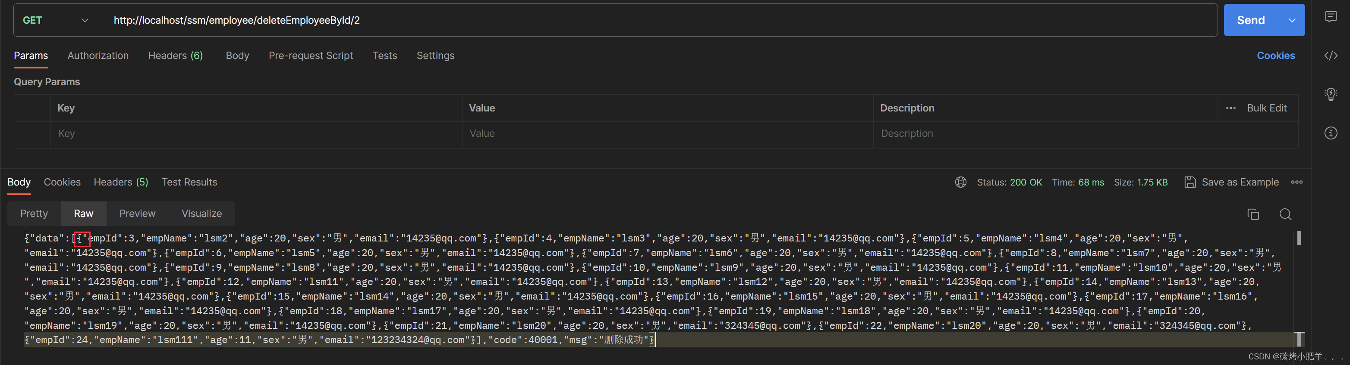Image resolution: width=1350 pixels, height=365 pixels.
Task: Open the response Headers (5) tab
Action: pyautogui.click(x=121, y=182)
